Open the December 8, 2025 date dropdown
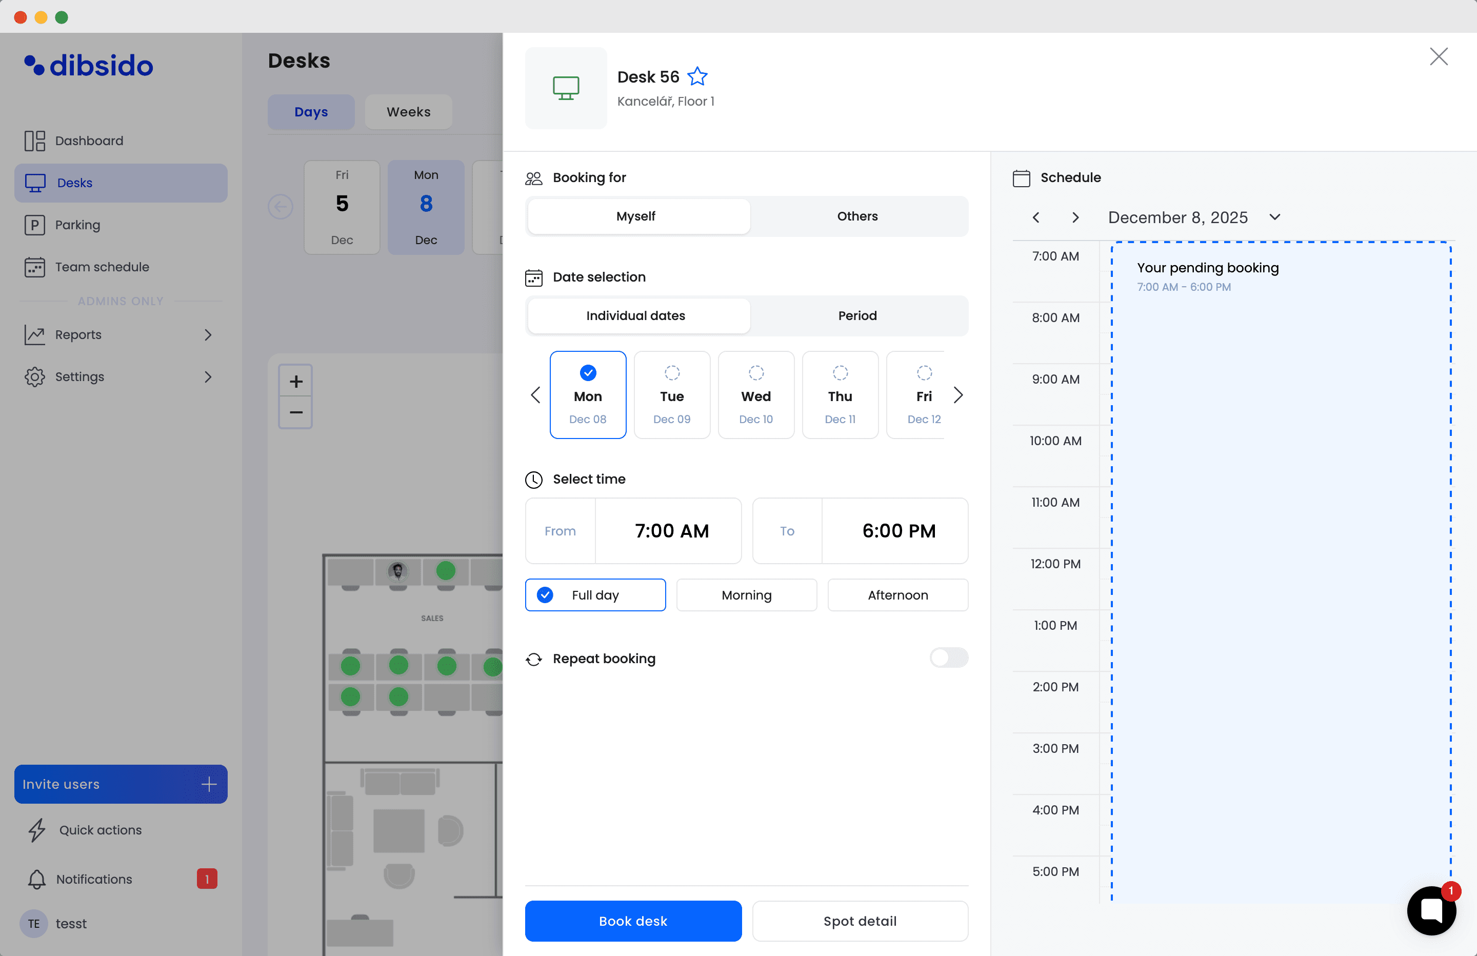Screen dimensions: 1477x956 click(1275, 217)
